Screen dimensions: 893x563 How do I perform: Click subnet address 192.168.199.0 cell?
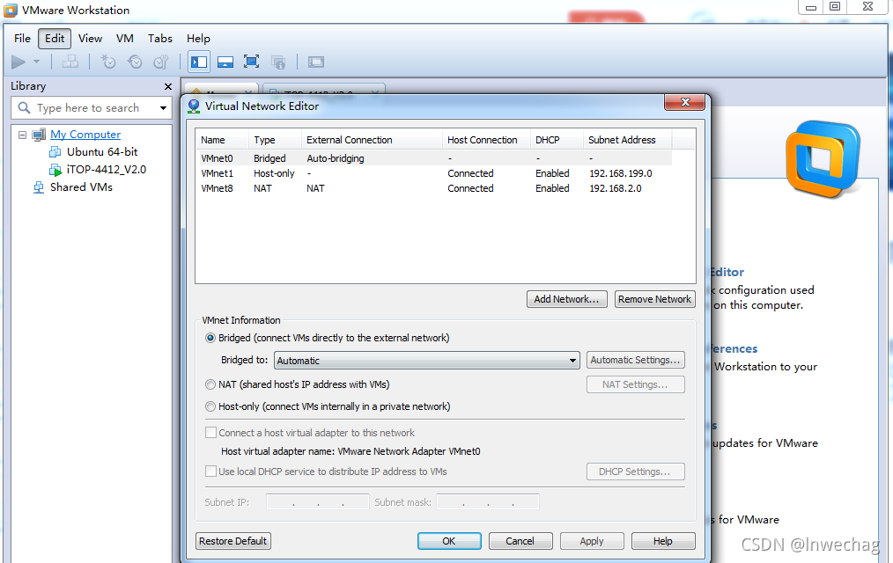pyautogui.click(x=621, y=173)
